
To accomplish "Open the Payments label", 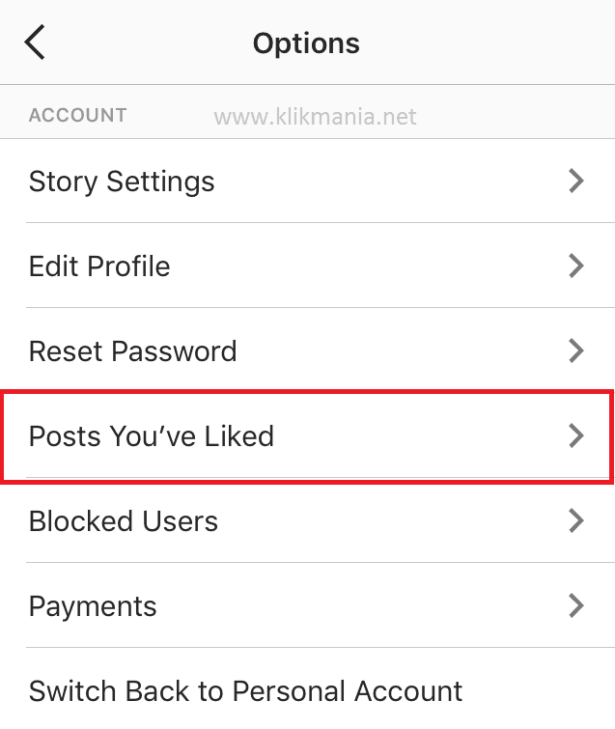I will [x=93, y=606].
